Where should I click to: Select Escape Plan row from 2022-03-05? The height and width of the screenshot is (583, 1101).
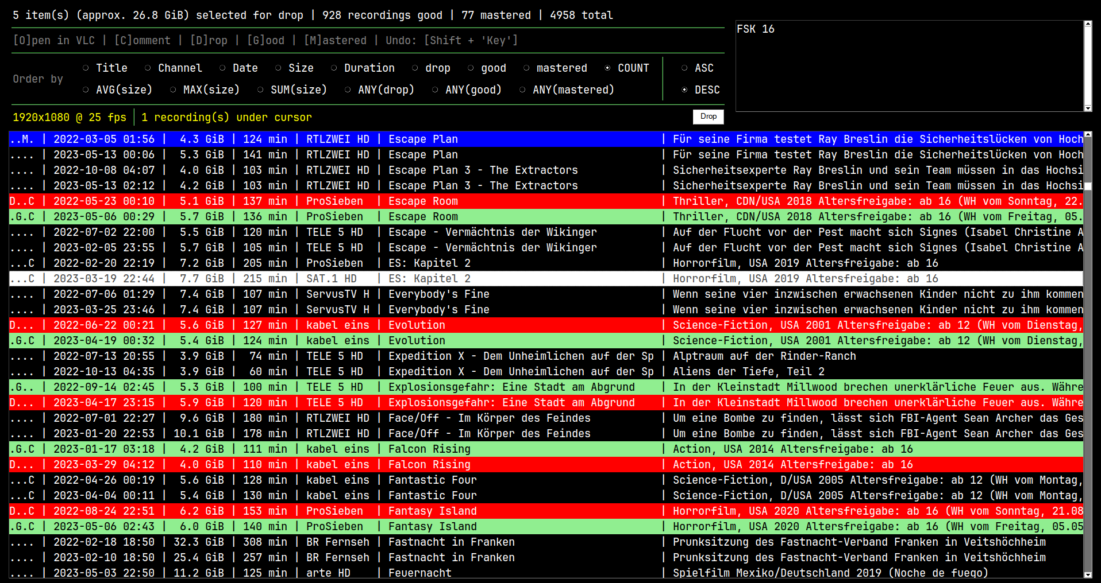click(546, 139)
